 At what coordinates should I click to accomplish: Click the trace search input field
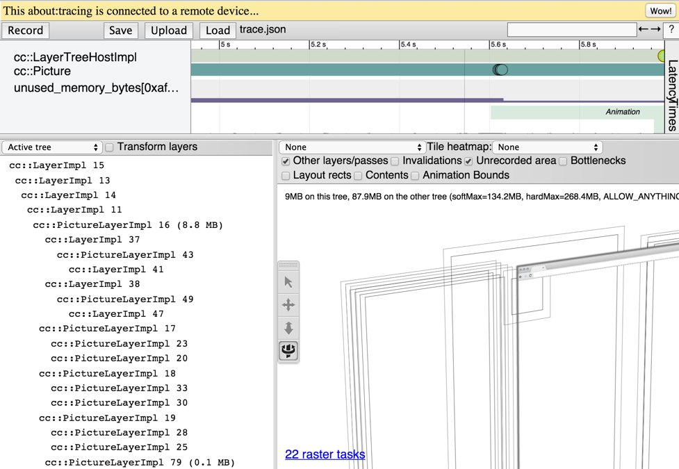click(571, 29)
